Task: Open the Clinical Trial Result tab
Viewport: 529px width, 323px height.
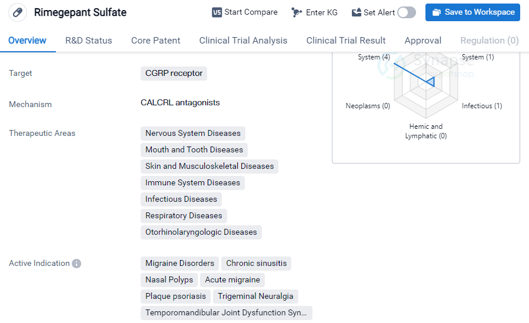Action: click(346, 41)
